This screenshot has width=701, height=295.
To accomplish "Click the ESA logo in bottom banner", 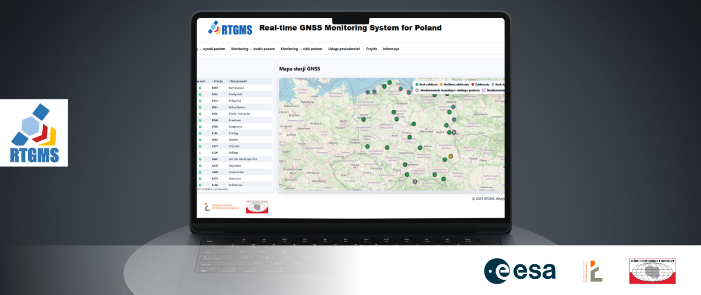I will tap(520, 271).
